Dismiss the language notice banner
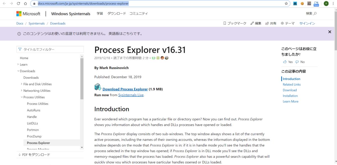Image resolution: width=337 pixels, height=165 pixels. (x=330, y=32)
